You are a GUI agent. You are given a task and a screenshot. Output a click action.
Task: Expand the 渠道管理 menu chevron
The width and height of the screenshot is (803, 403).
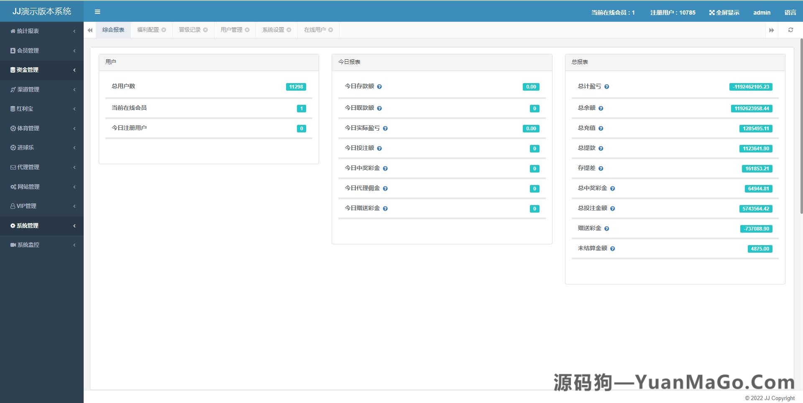(74, 89)
